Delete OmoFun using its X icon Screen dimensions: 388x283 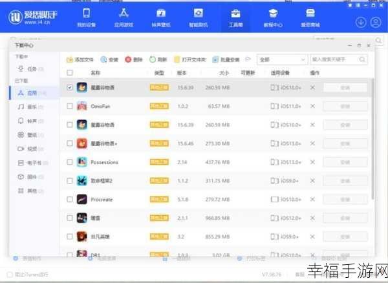tap(312, 106)
